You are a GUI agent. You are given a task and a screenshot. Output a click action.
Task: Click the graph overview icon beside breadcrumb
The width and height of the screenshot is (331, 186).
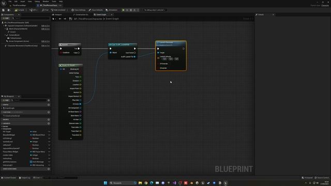coord(71,19)
